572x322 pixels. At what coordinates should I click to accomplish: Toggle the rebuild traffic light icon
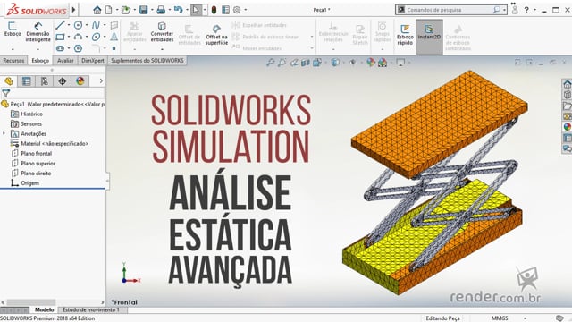pyautogui.click(x=214, y=10)
